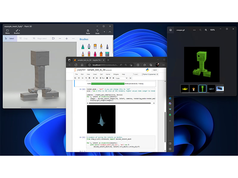Click Paste in the Paint 3D toolbar

click(88, 32)
